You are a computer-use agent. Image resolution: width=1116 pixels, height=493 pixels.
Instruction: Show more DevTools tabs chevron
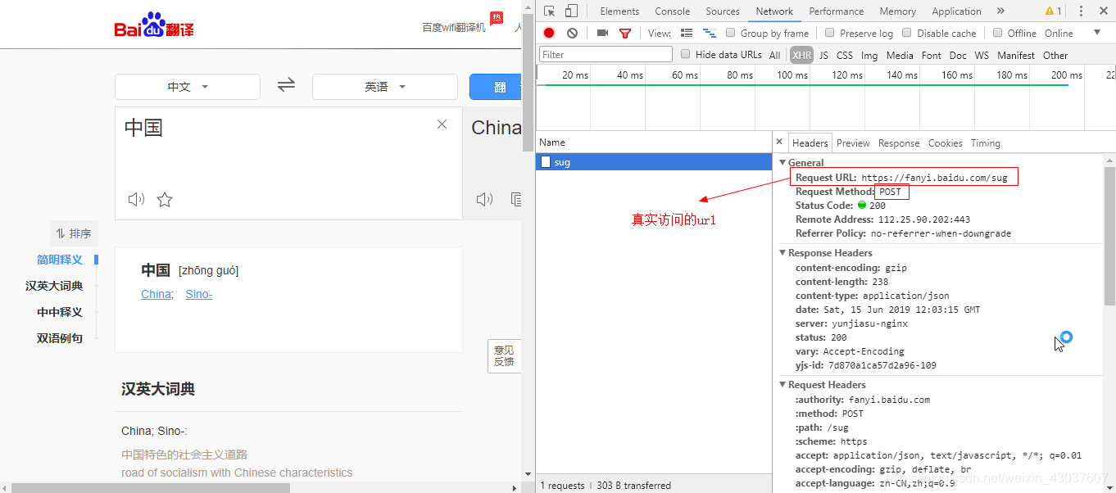1000,11
